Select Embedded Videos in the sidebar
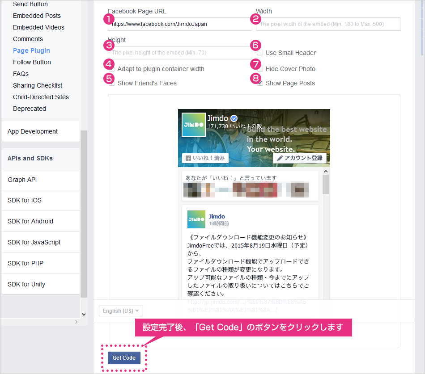 [x=38, y=27]
